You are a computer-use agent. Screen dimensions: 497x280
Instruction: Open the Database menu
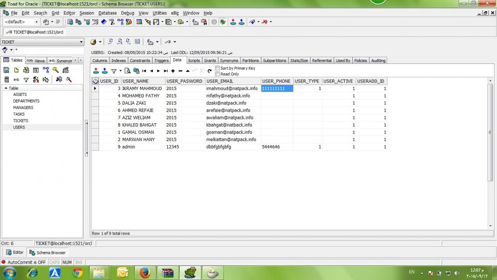click(107, 13)
